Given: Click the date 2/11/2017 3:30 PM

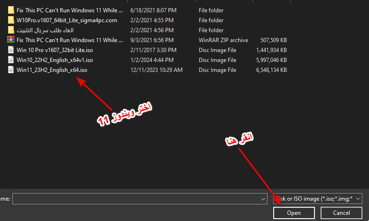Looking at the screenshot, I should [x=154, y=50].
